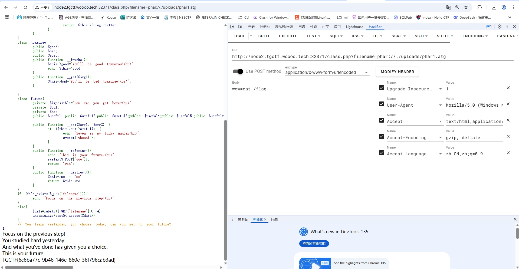Activate the DevTools inspect element picker
The height and width of the screenshot is (269, 519).
coord(232,27)
